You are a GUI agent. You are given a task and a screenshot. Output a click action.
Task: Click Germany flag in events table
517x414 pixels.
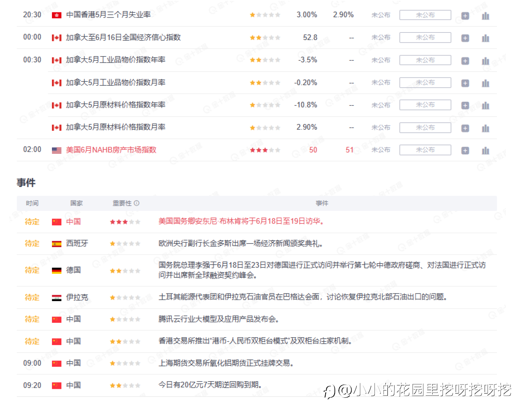56,270
